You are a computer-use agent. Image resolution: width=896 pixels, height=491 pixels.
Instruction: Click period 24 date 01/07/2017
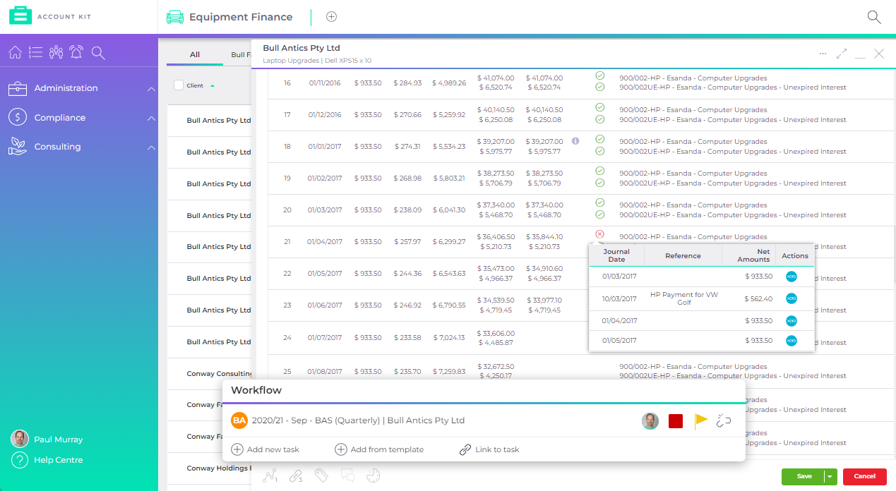(x=325, y=337)
